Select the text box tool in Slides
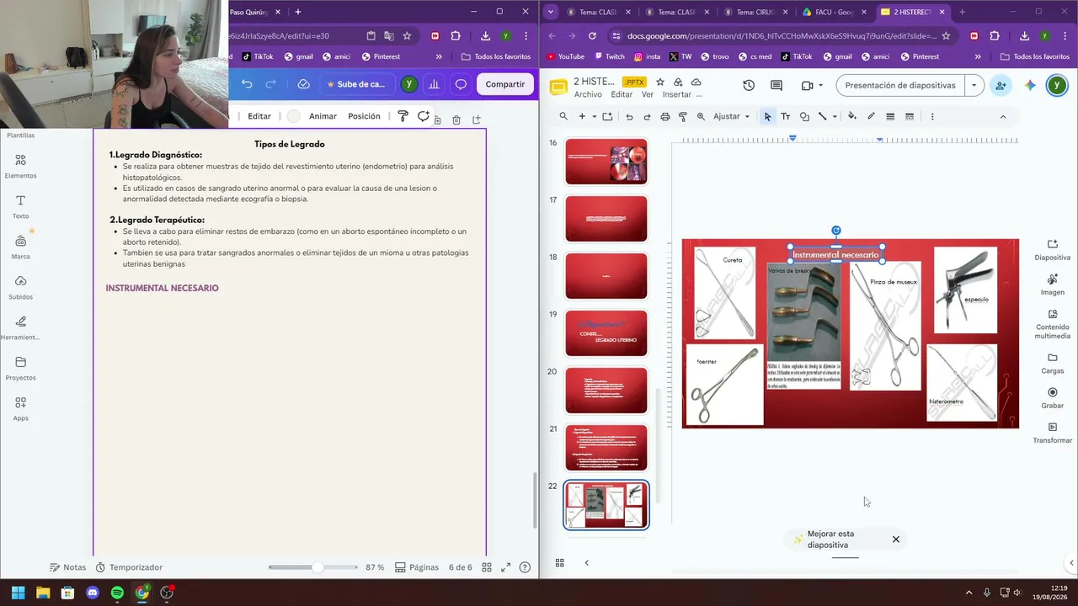Image resolution: width=1078 pixels, height=606 pixels. click(x=786, y=116)
